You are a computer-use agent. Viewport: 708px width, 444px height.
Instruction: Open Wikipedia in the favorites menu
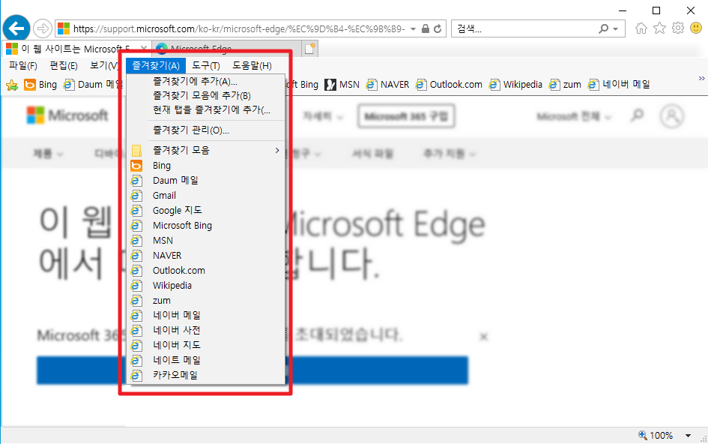pos(206,285)
